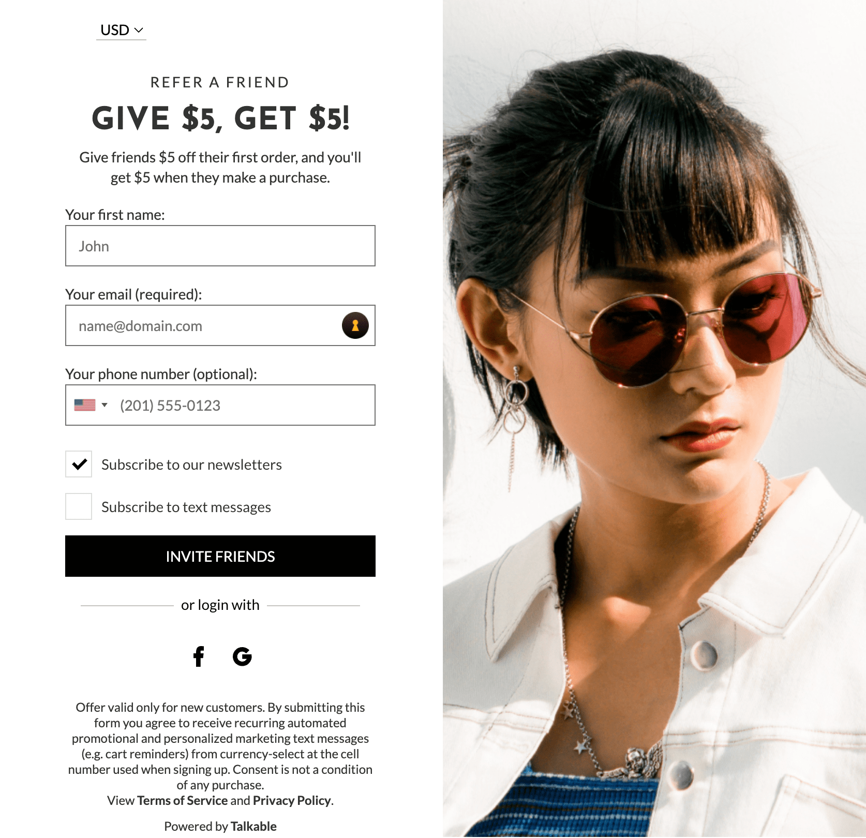
Task: Log in with the Facebook icon
Action: tap(199, 656)
